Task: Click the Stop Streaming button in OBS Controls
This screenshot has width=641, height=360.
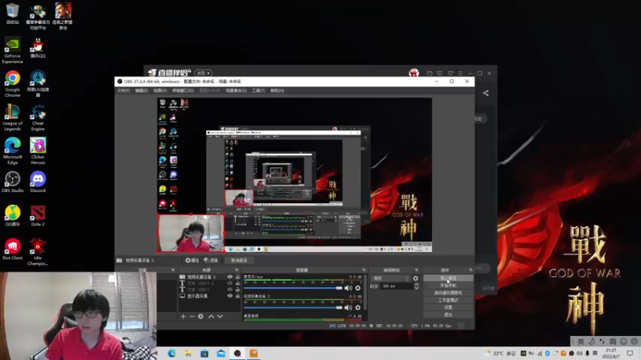Action: (x=448, y=278)
